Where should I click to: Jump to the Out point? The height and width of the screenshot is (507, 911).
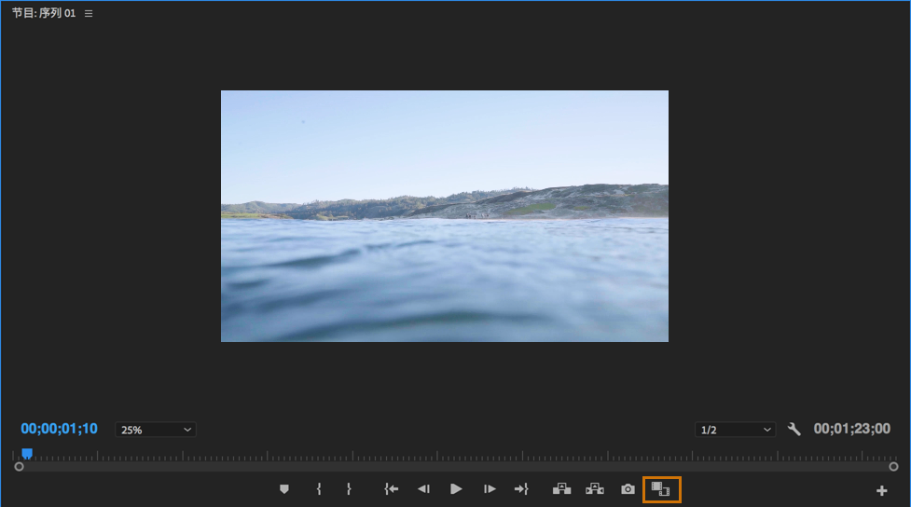521,489
